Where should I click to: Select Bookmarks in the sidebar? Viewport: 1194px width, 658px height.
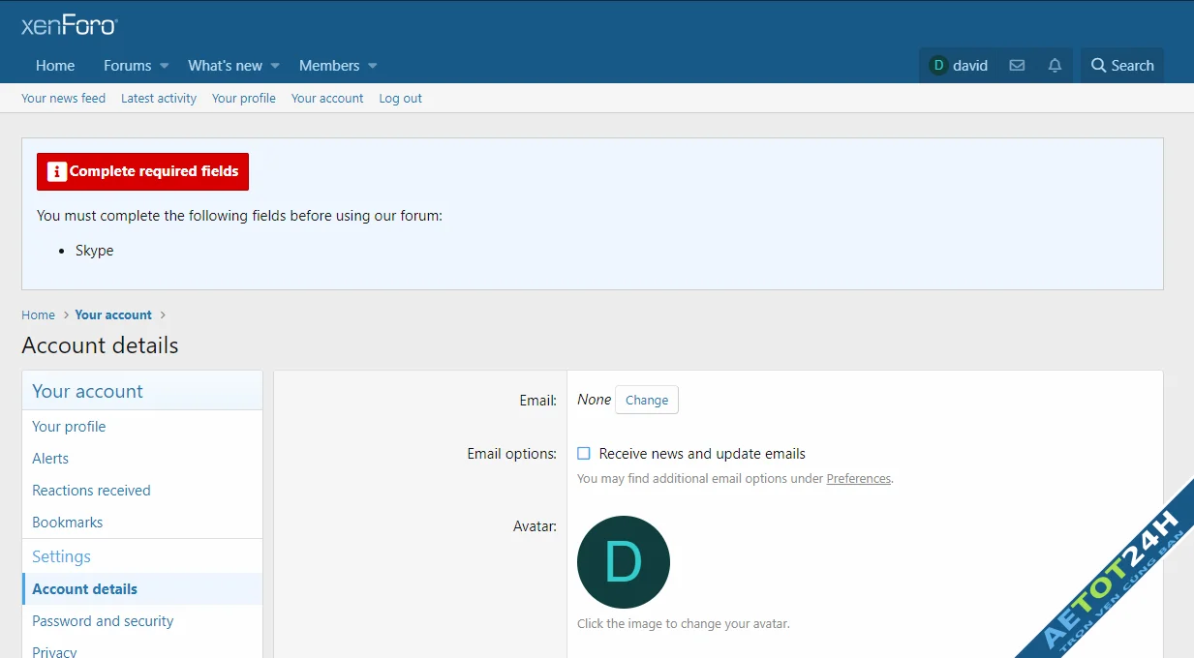tap(67, 522)
